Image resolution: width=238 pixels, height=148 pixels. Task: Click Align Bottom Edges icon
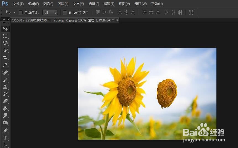tap(111, 12)
